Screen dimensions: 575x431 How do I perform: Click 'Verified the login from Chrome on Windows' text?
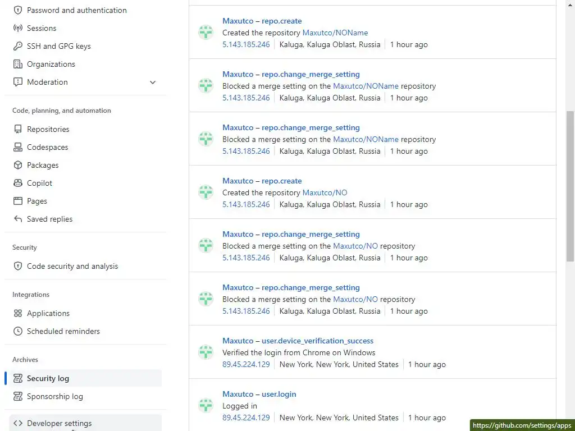coord(299,352)
